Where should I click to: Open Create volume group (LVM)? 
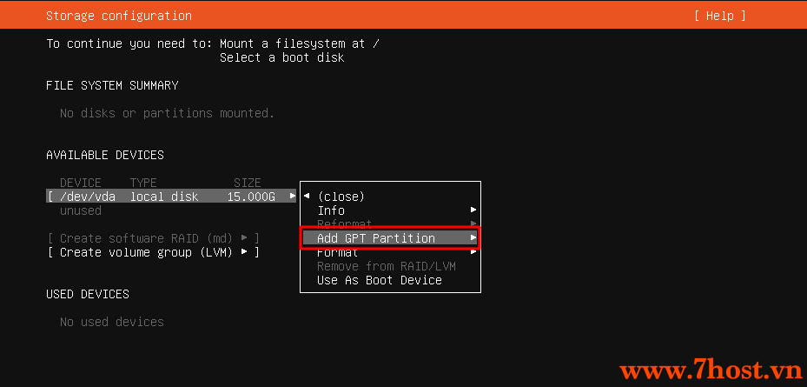coord(153,252)
